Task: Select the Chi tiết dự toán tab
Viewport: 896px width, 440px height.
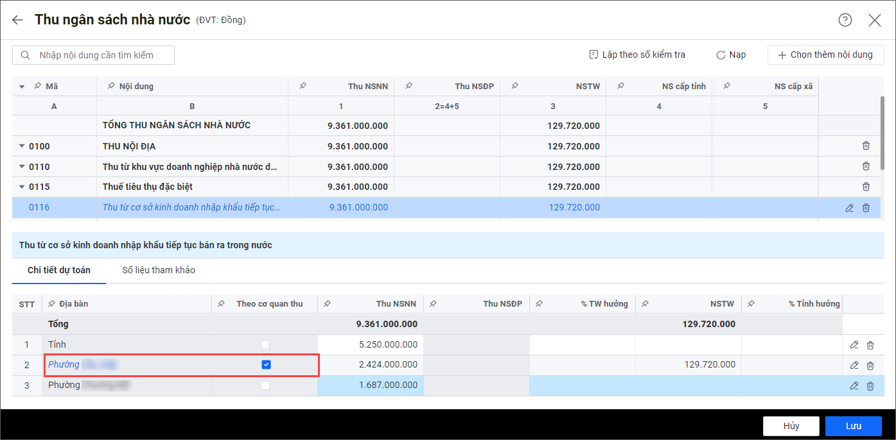Action: (x=59, y=270)
